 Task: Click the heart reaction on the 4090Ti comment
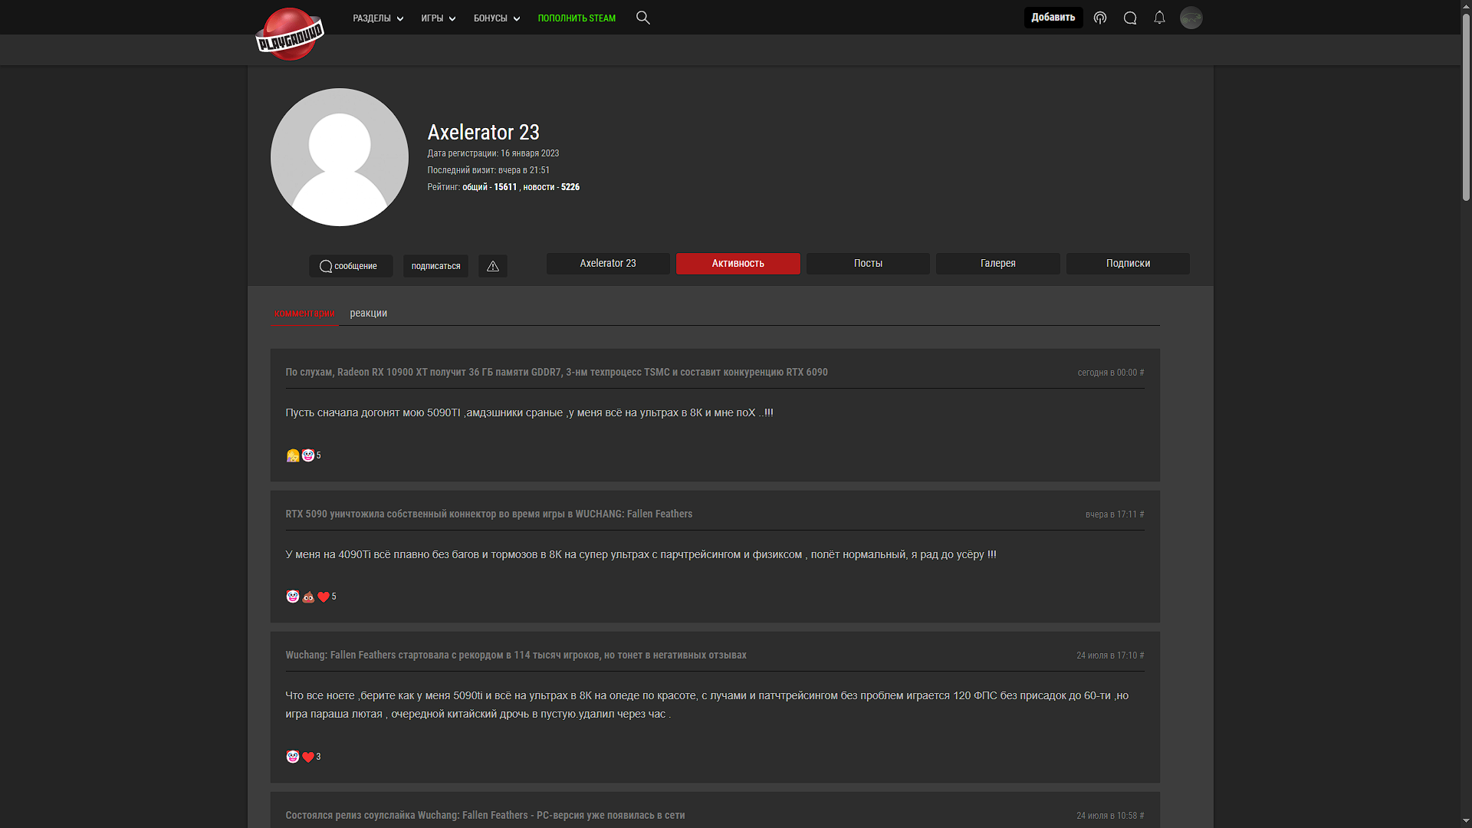(x=324, y=596)
